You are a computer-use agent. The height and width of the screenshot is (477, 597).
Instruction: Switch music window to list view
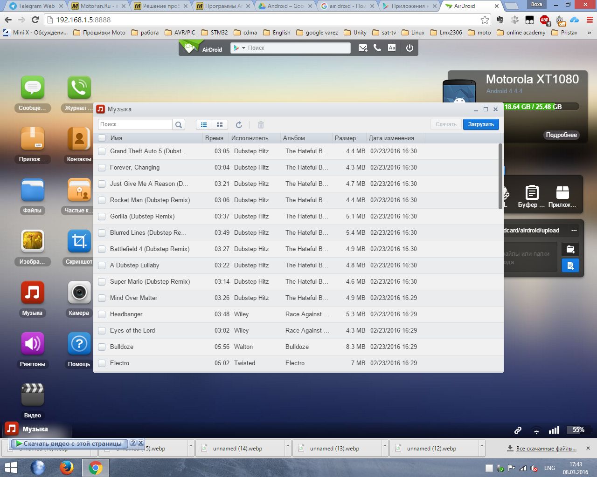click(x=204, y=124)
